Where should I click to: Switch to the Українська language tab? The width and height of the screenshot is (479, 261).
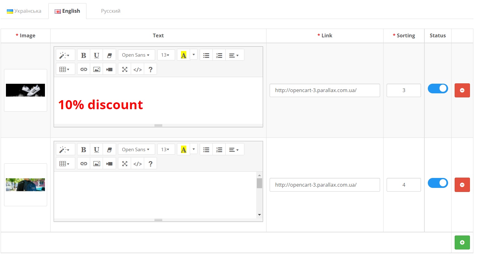coord(24,11)
